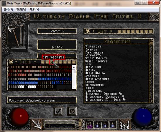
Task: Click the Set Sockets square button
Action: pos(52,62)
